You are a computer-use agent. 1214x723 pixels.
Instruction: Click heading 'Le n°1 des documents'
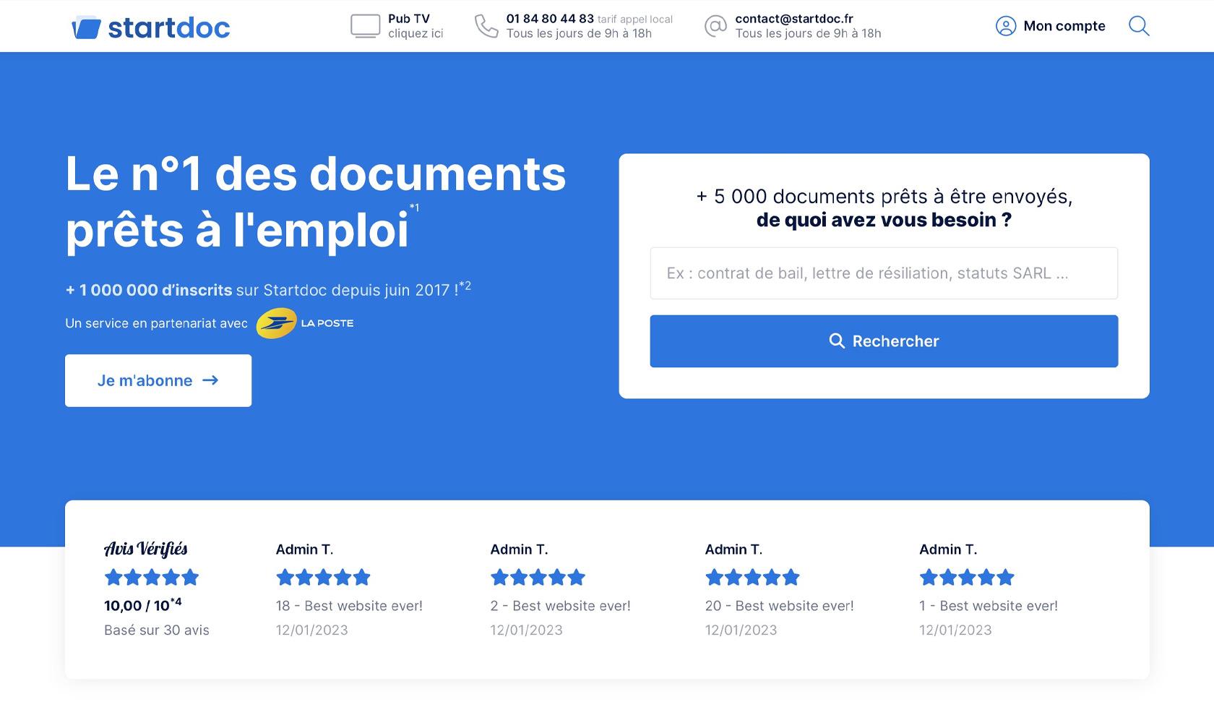pyautogui.click(x=316, y=174)
